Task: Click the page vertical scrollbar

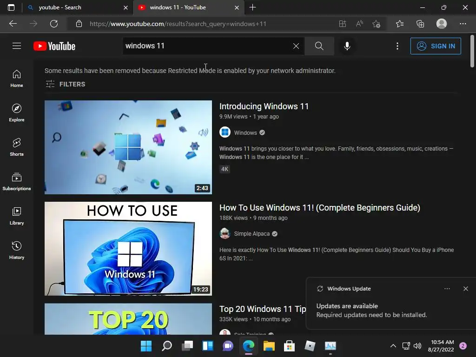Action: pos(472,51)
